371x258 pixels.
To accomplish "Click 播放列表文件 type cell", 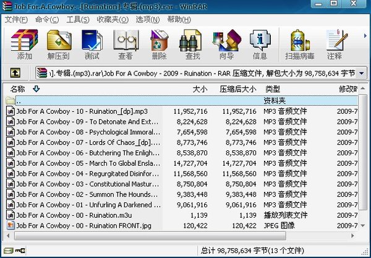I will 286,215.
